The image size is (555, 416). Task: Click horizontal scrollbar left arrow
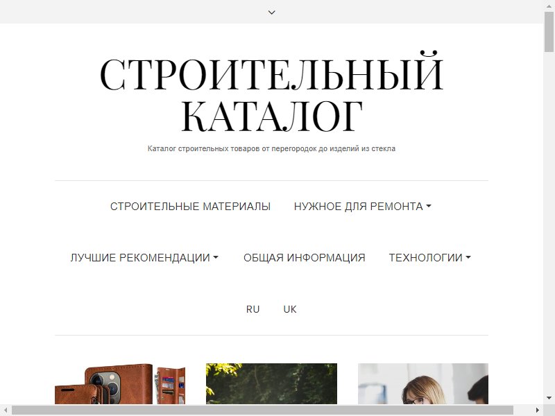click(5, 410)
